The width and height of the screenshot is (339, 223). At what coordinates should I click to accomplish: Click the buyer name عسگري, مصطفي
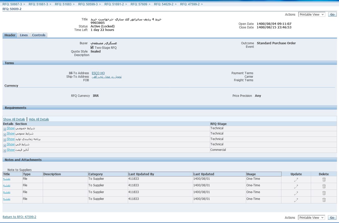pos(104,43)
